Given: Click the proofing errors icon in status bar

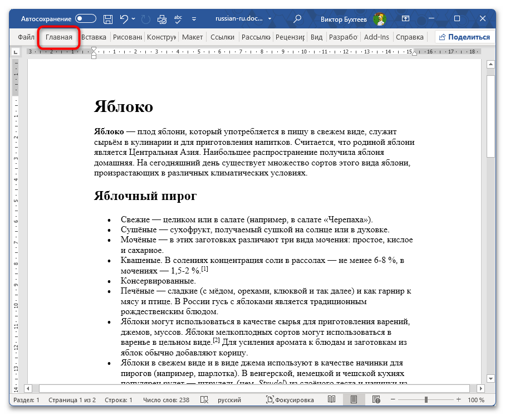Looking at the screenshot, I should pos(204,400).
